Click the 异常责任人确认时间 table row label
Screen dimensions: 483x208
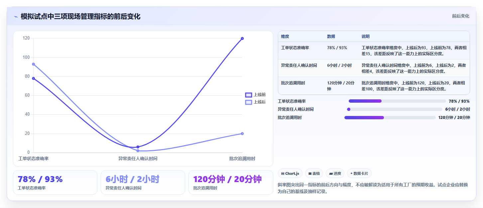pyautogui.click(x=299, y=65)
